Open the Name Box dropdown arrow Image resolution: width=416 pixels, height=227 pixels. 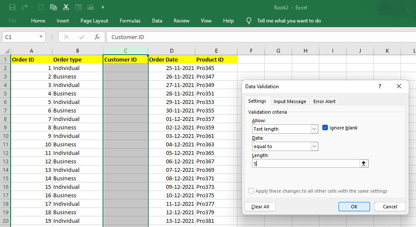41,37
